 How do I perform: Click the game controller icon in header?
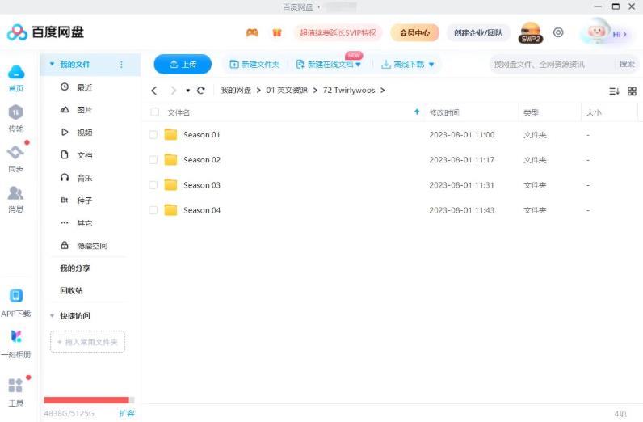252,32
